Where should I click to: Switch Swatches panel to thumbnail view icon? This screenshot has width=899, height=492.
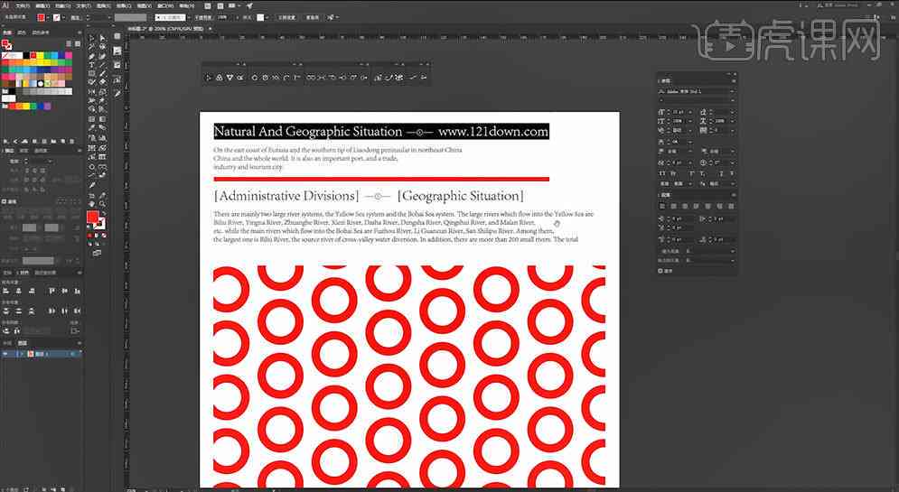tap(78, 43)
